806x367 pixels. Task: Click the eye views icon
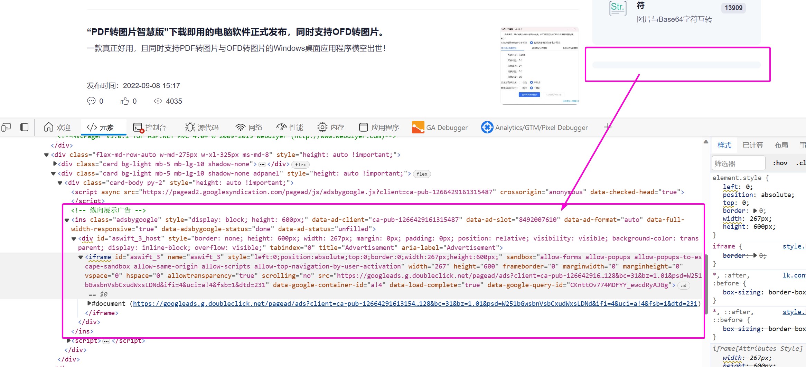[x=158, y=101]
